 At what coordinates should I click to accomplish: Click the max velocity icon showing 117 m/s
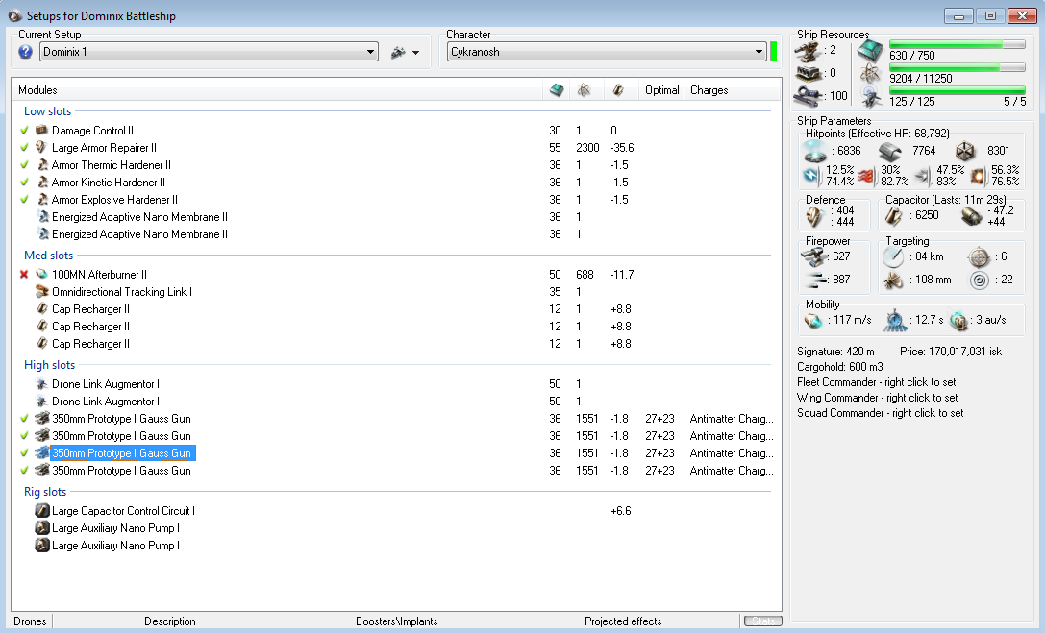coord(813,321)
